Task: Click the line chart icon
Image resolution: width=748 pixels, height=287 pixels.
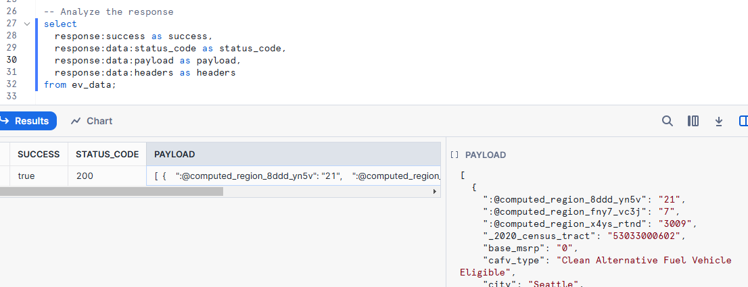Action: point(76,121)
